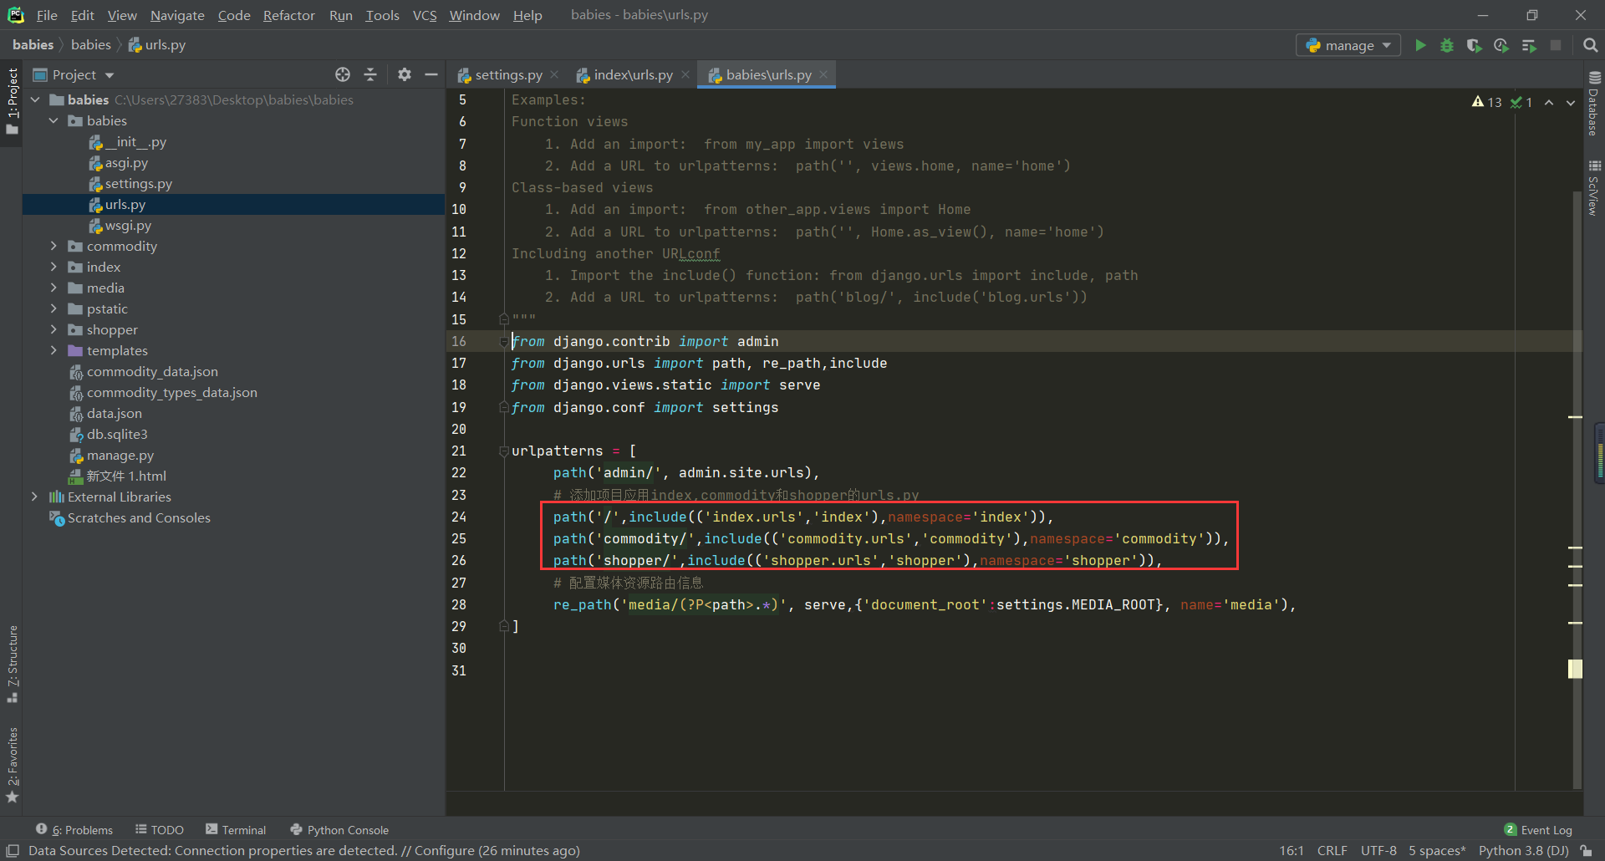The image size is (1605, 861).
Task: Select manage.py in the project tree
Action: tap(120, 455)
